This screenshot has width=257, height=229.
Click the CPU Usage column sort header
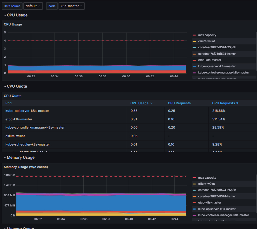click(140, 103)
